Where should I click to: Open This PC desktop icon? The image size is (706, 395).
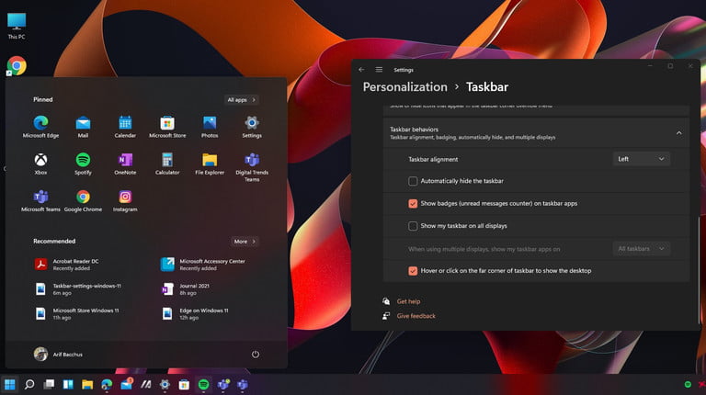tap(17, 26)
